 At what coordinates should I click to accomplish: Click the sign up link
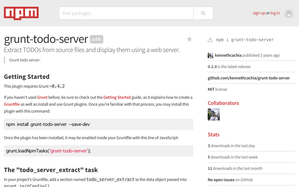259,13
